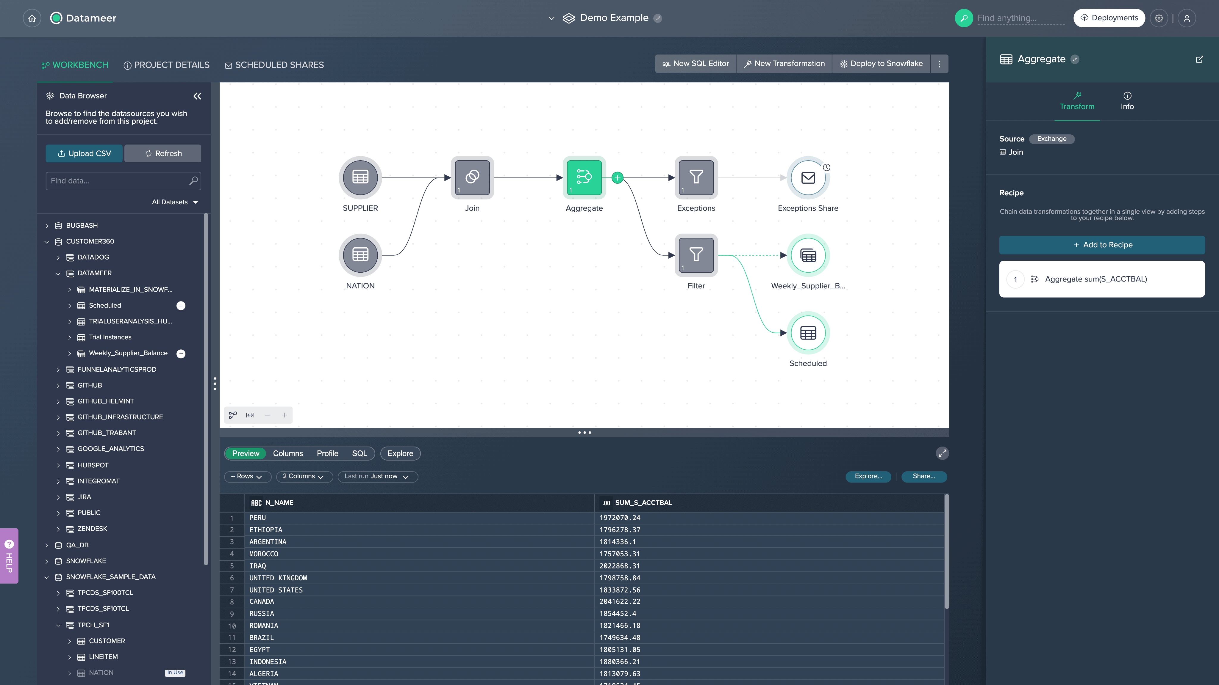
Task: Remove Weekly_Supplier_Balance with minus toggle
Action: click(x=181, y=354)
